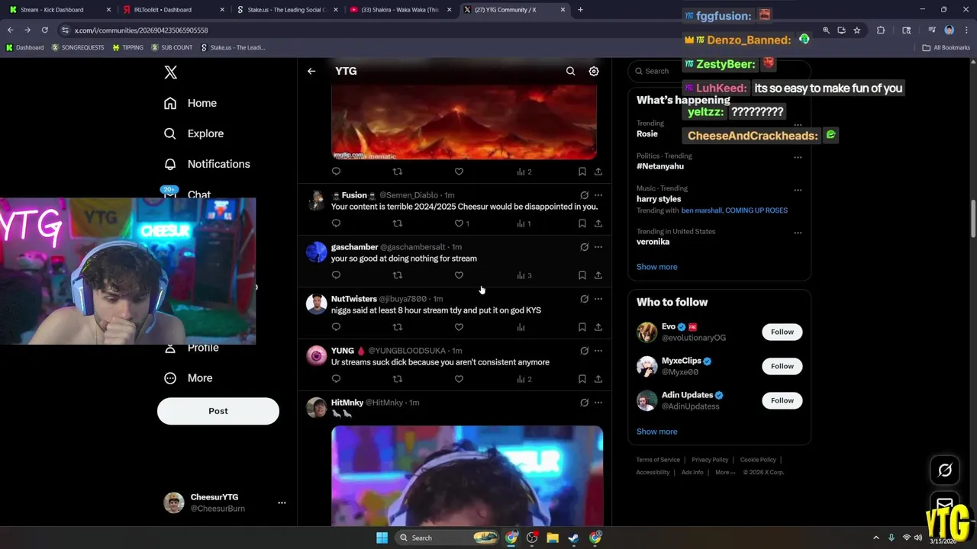
Task: Like NutTwisters' post
Action: click(459, 327)
